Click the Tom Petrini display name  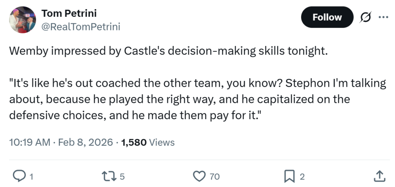point(69,13)
